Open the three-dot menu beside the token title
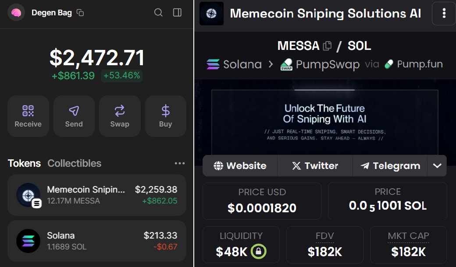456x267 pixels. [444, 13]
